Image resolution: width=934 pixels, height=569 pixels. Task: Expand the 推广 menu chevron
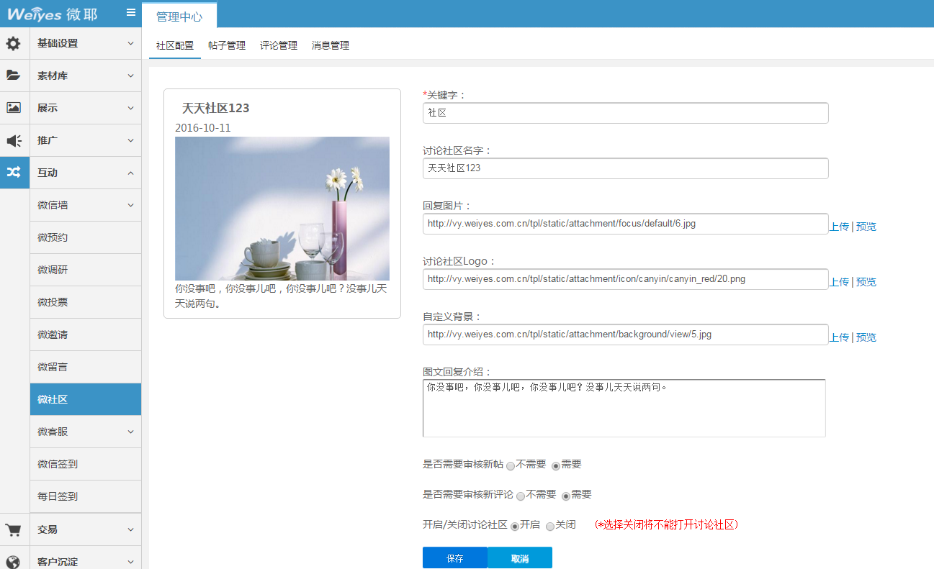[x=130, y=140]
